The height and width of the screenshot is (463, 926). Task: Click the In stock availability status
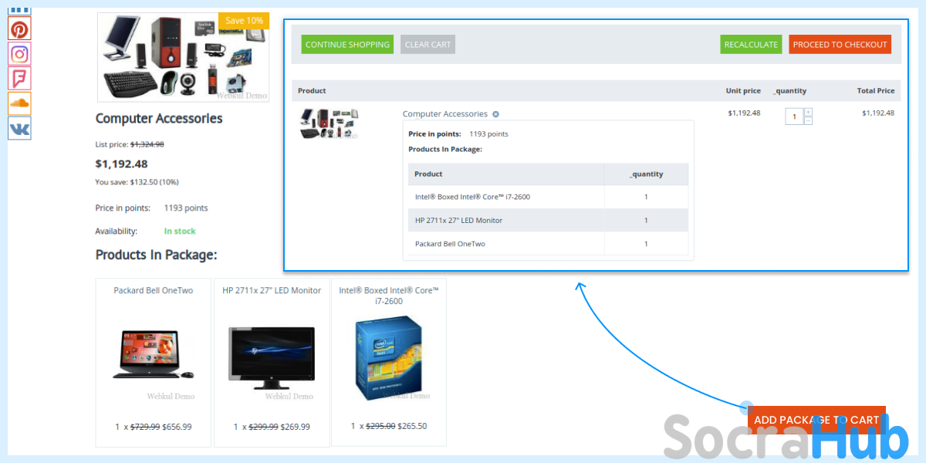(x=180, y=231)
